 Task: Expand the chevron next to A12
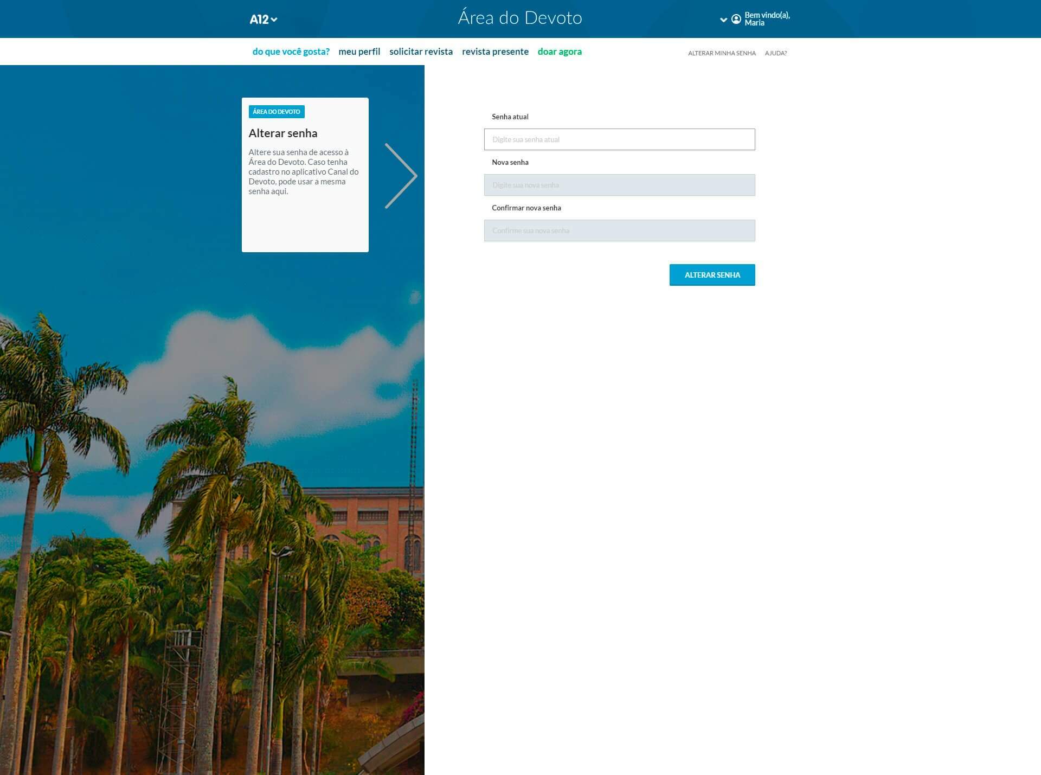pyautogui.click(x=274, y=20)
